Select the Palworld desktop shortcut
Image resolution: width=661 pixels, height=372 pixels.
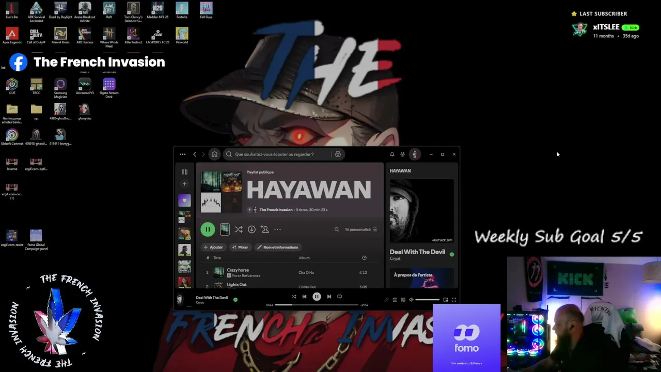point(182,36)
